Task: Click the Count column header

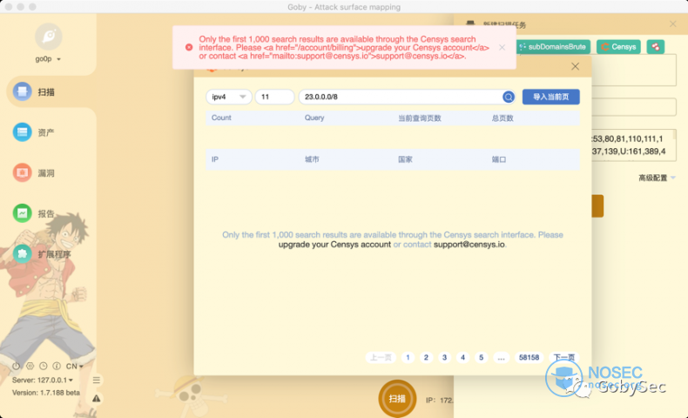Action: point(221,118)
